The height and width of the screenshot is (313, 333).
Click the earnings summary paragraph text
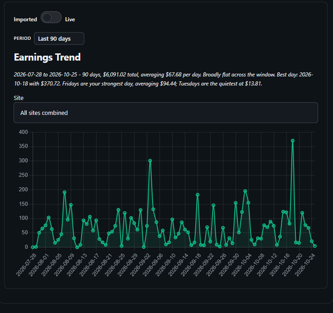click(163, 79)
